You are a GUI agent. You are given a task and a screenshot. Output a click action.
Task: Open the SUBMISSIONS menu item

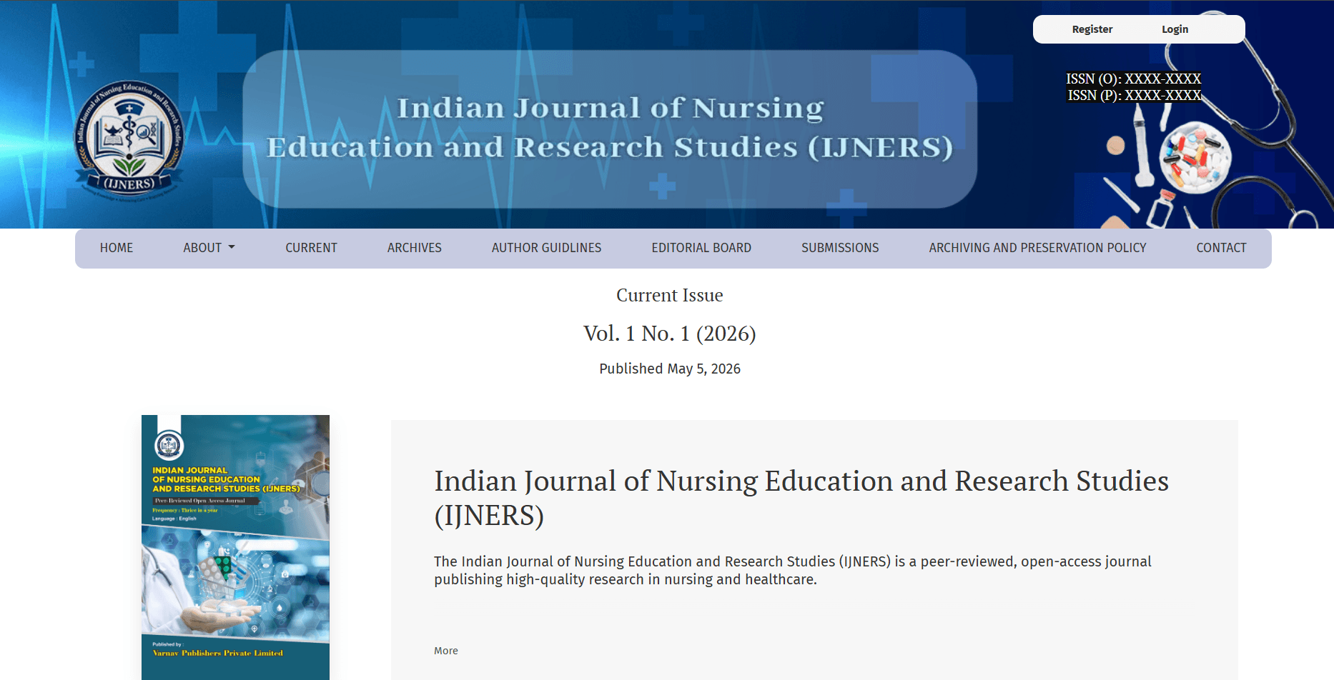pyautogui.click(x=840, y=248)
